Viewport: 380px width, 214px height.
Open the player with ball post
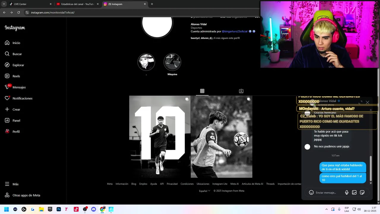click(221, 137)
